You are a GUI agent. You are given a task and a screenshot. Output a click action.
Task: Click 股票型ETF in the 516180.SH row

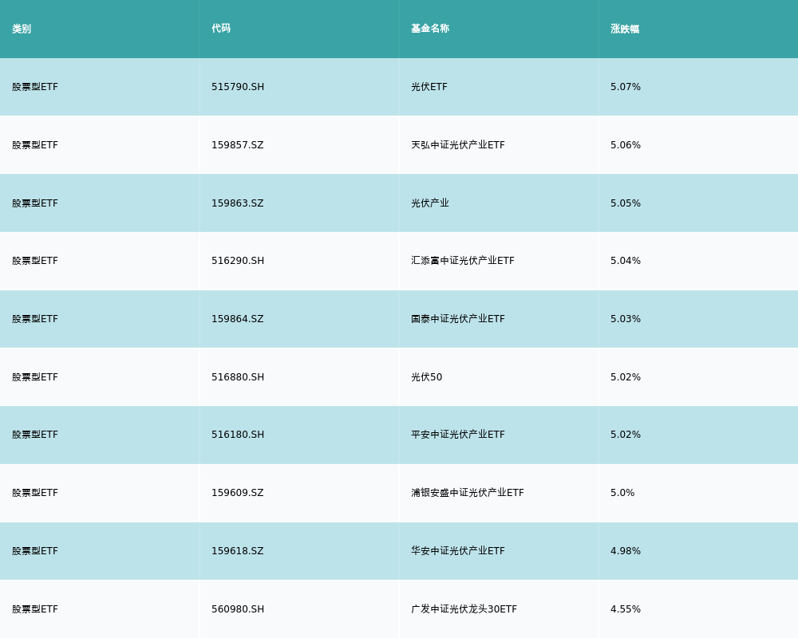pos(35,435)
